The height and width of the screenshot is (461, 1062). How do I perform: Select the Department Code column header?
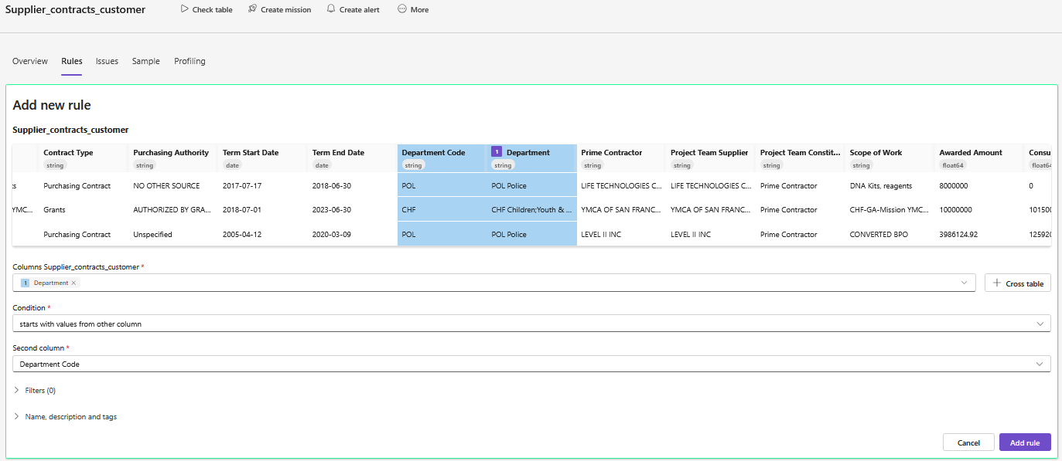click(433, 153)
